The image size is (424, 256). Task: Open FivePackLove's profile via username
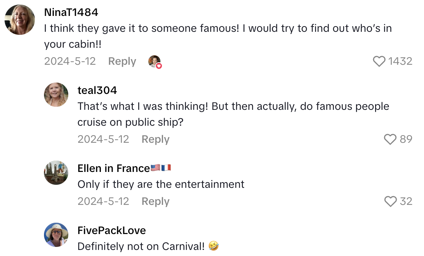111,230
